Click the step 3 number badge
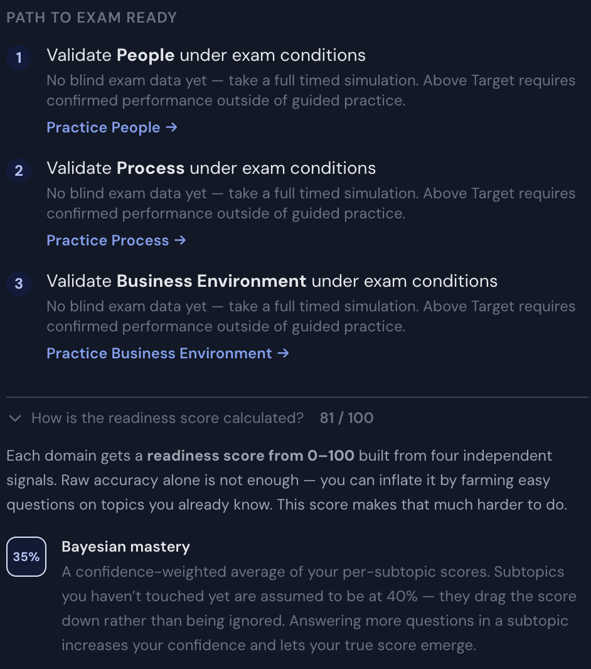 coord(19,284)
